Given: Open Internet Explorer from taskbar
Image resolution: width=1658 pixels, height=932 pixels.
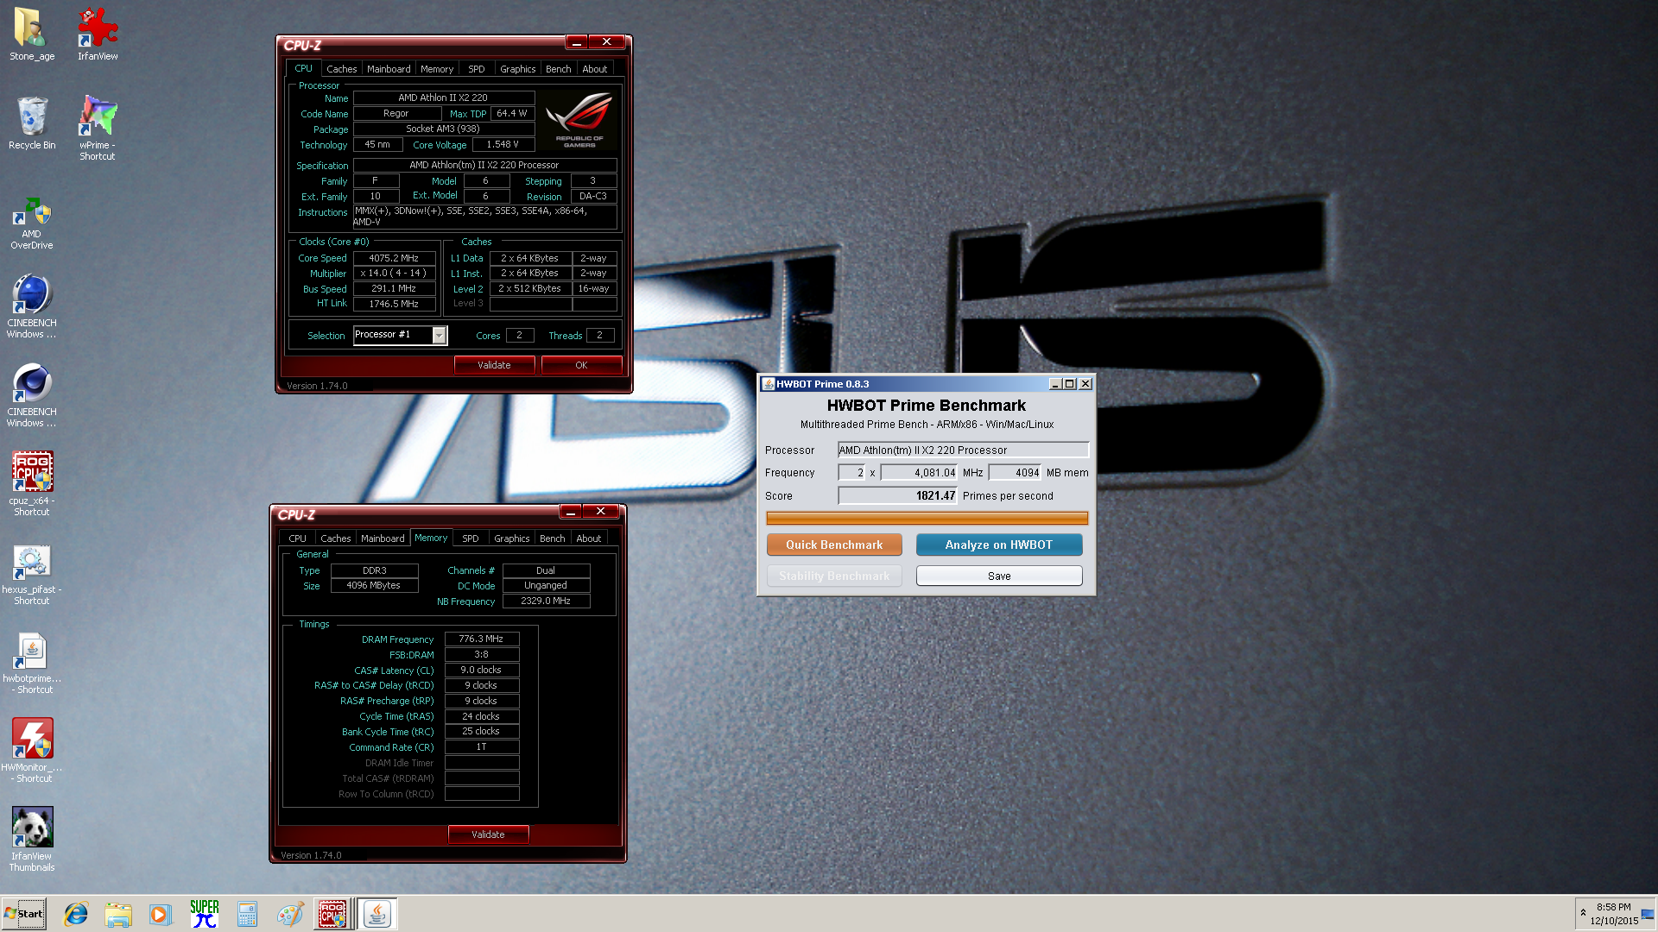Looking at the screenshot, I should [76, 914].
